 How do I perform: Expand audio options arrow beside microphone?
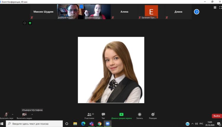[x=13, y=114]
